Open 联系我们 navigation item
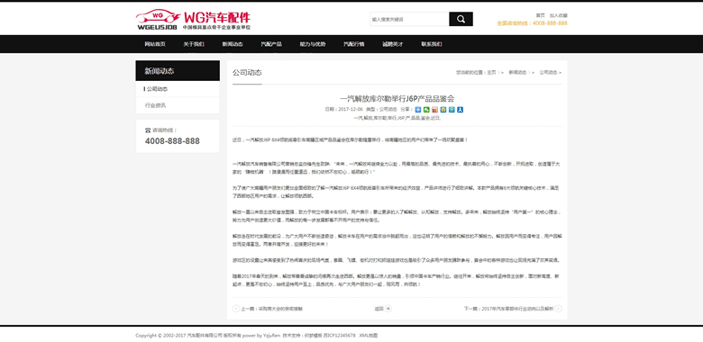The width and height of the screenshot is (703, 342). pyautogui.click(x=432, y=44)
